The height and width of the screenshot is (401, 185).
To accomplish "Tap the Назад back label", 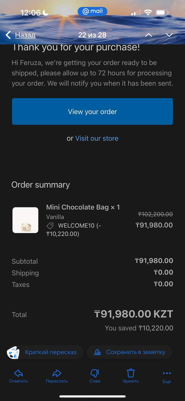I will coord(25,35).
